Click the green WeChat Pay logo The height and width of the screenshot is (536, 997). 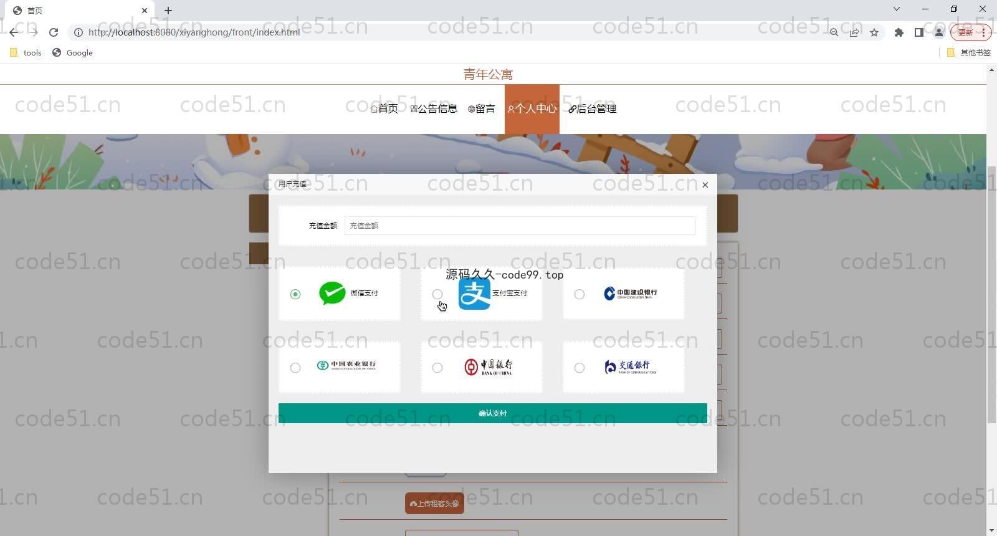[x=332, y=293]
